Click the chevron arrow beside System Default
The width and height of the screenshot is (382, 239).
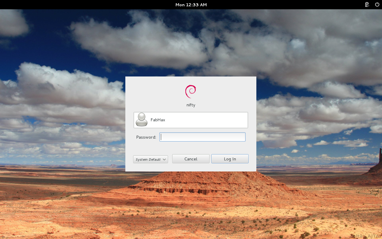point(164,160)
